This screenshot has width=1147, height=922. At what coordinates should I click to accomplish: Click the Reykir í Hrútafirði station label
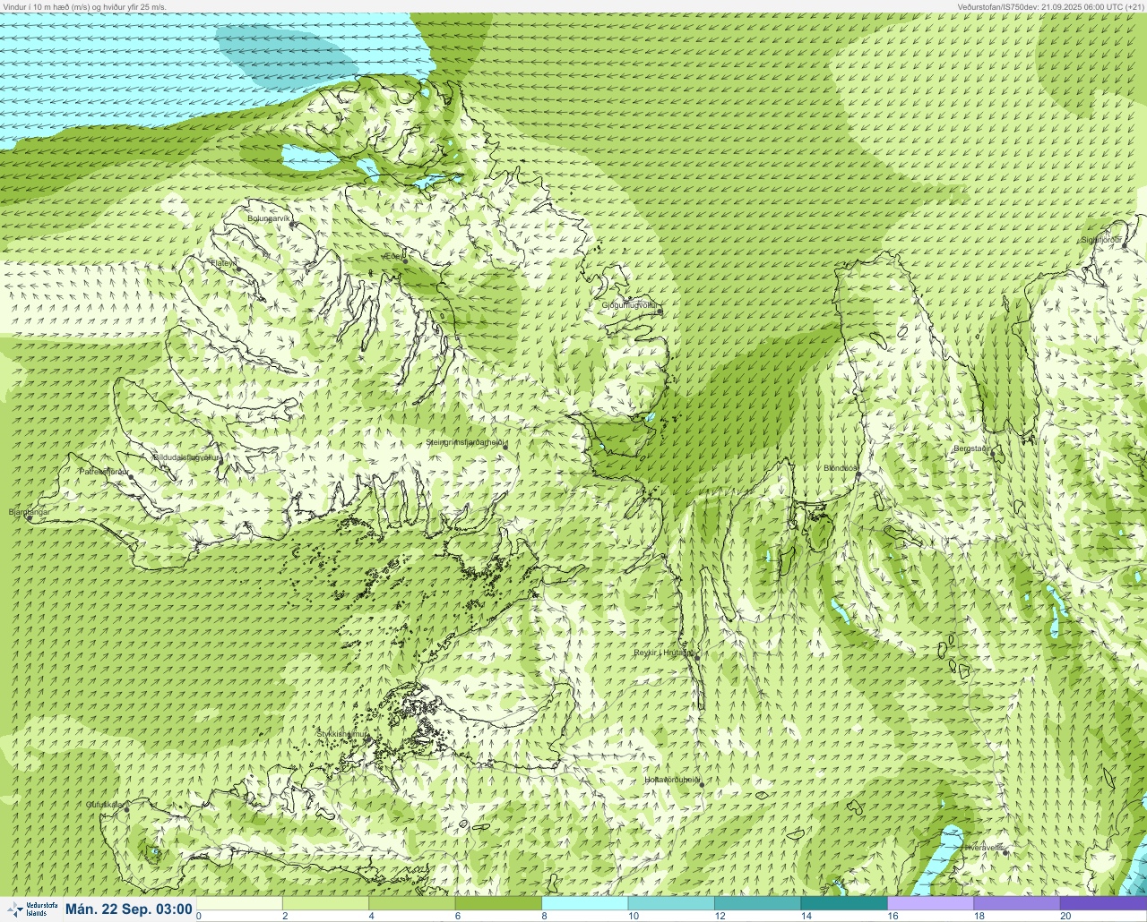tap(664, 653)
